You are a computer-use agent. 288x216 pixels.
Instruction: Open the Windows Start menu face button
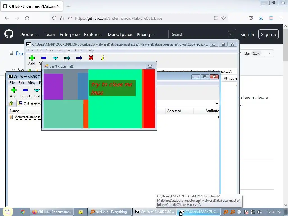point(8,211)
